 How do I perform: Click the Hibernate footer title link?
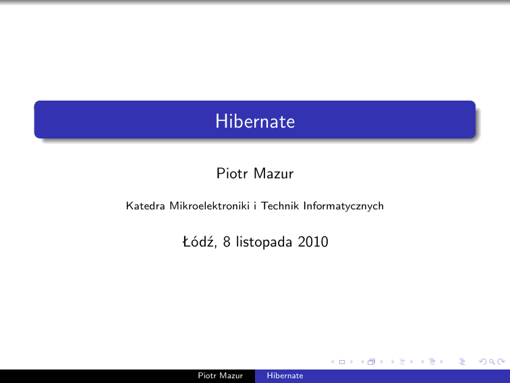pos(285,376)
